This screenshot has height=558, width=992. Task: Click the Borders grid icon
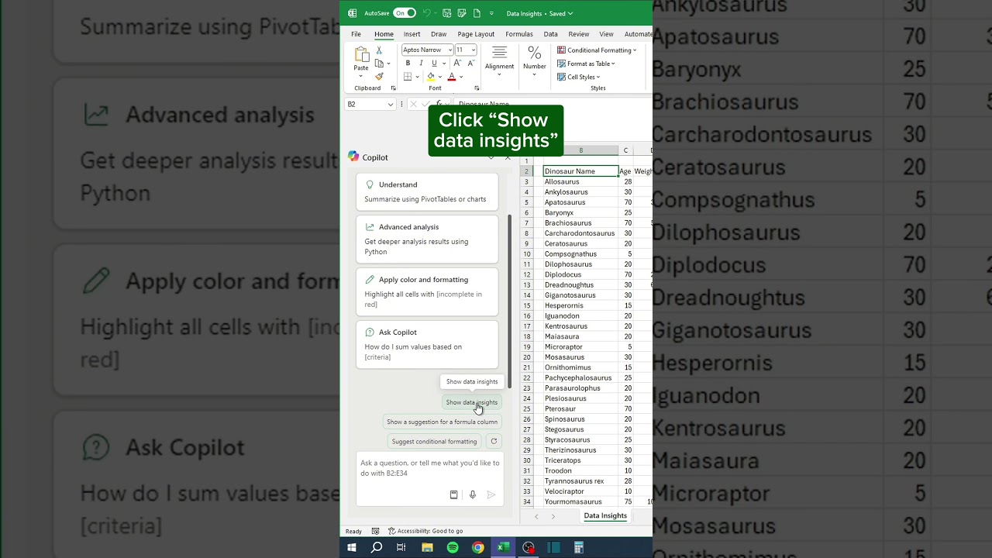(408, 77)
